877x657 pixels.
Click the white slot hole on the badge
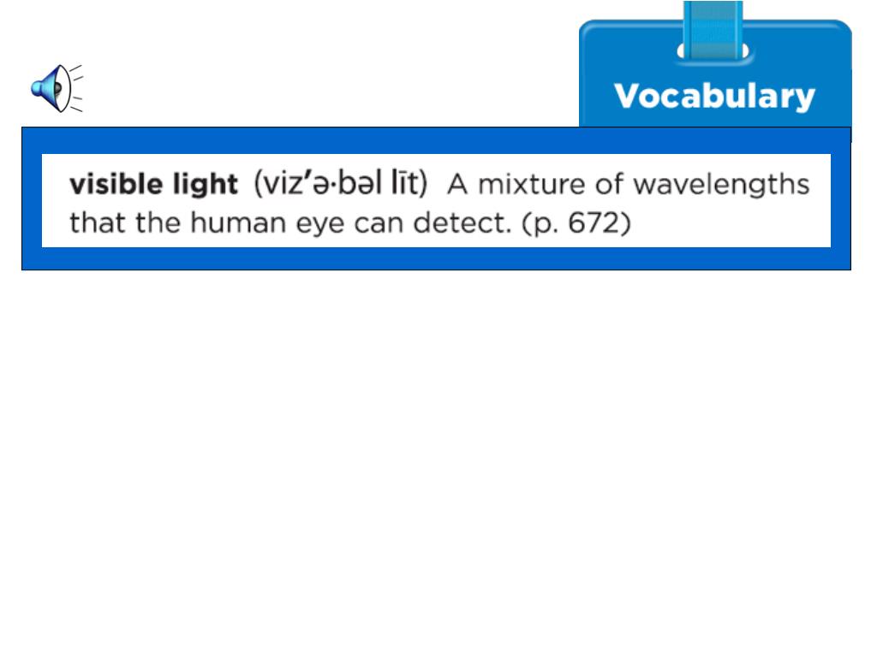pyautogui.click(x=713, y=50)
